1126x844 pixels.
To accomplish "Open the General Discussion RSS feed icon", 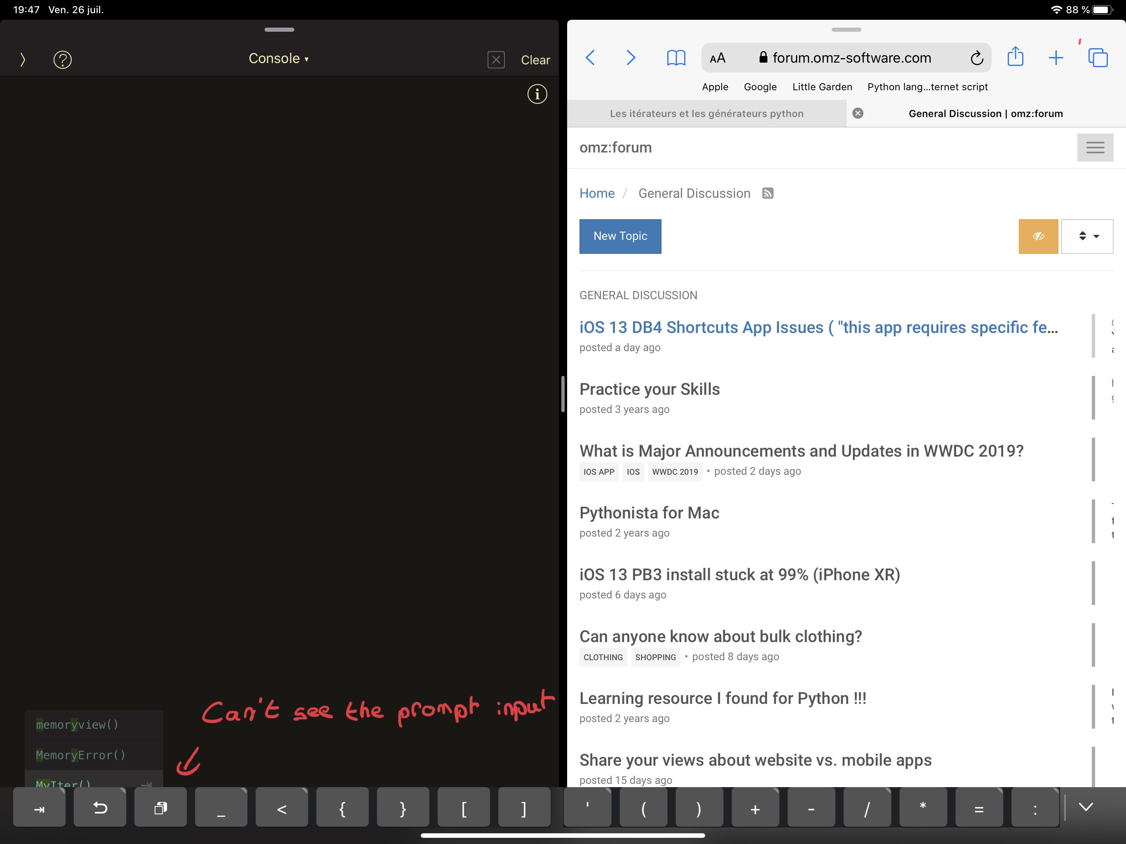I will pos(768,193).
